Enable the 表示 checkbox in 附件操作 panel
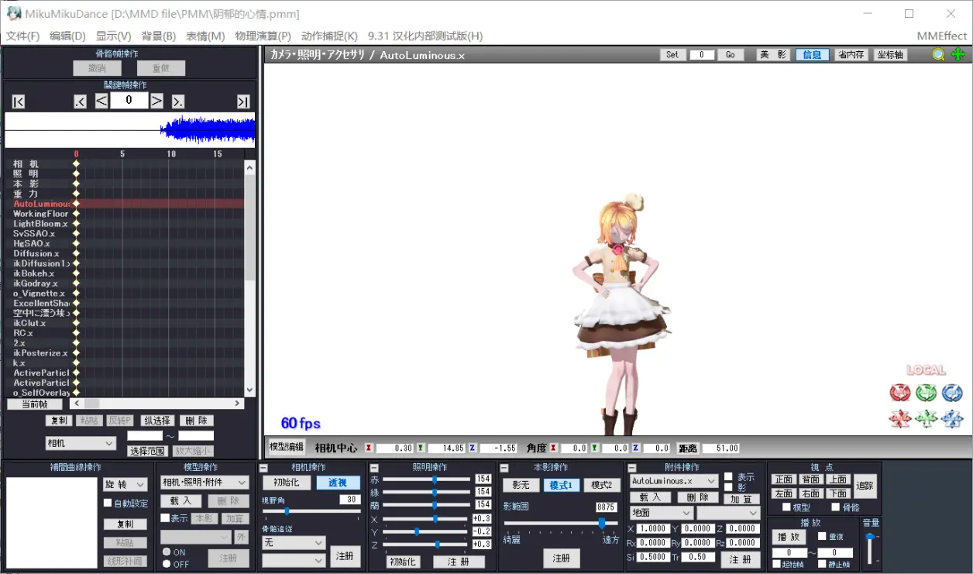Image resolution: width=973 pixels, height=574 pixels. pos(728,477)
